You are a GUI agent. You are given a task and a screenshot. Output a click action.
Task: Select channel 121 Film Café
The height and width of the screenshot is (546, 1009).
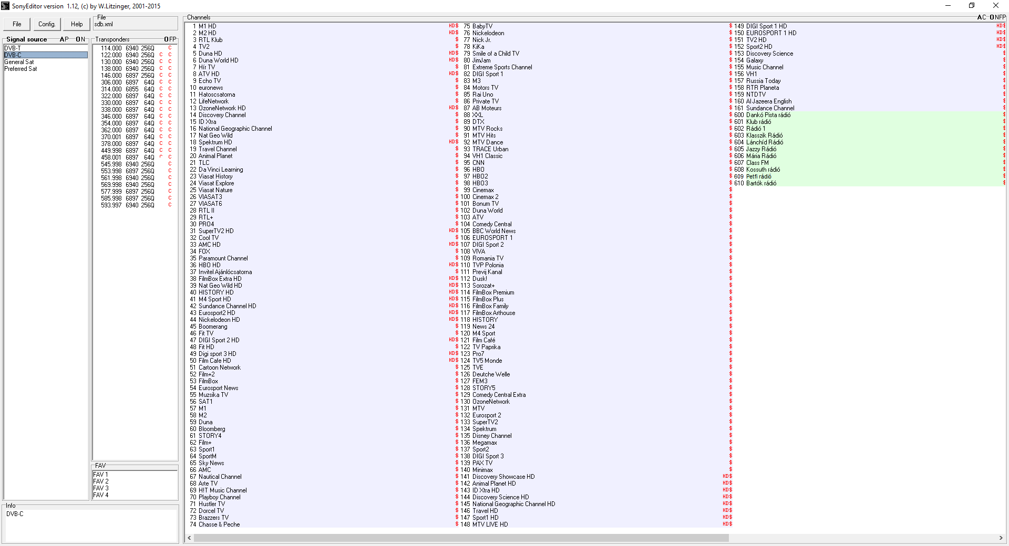(596, 340)
